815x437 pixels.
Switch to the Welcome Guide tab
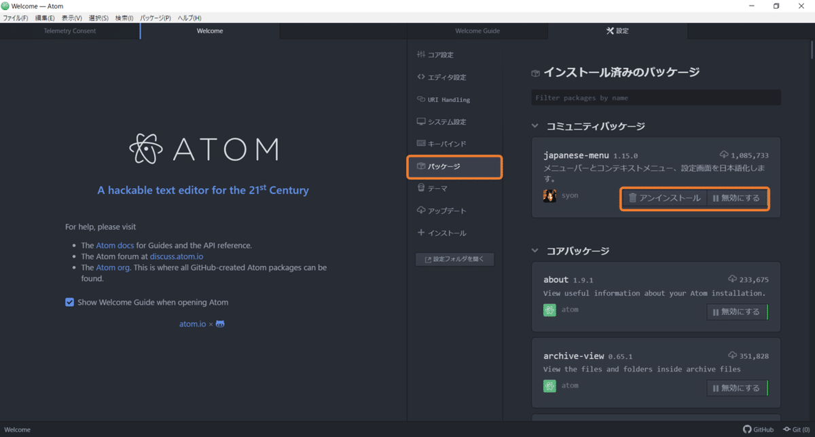(x=477, y=31)
